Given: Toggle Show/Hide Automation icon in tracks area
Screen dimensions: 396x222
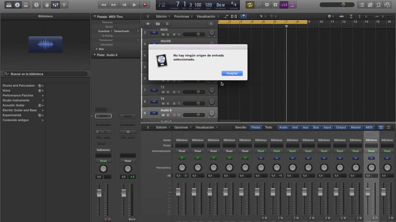Looking at the screenshot, I should (226, 16).
